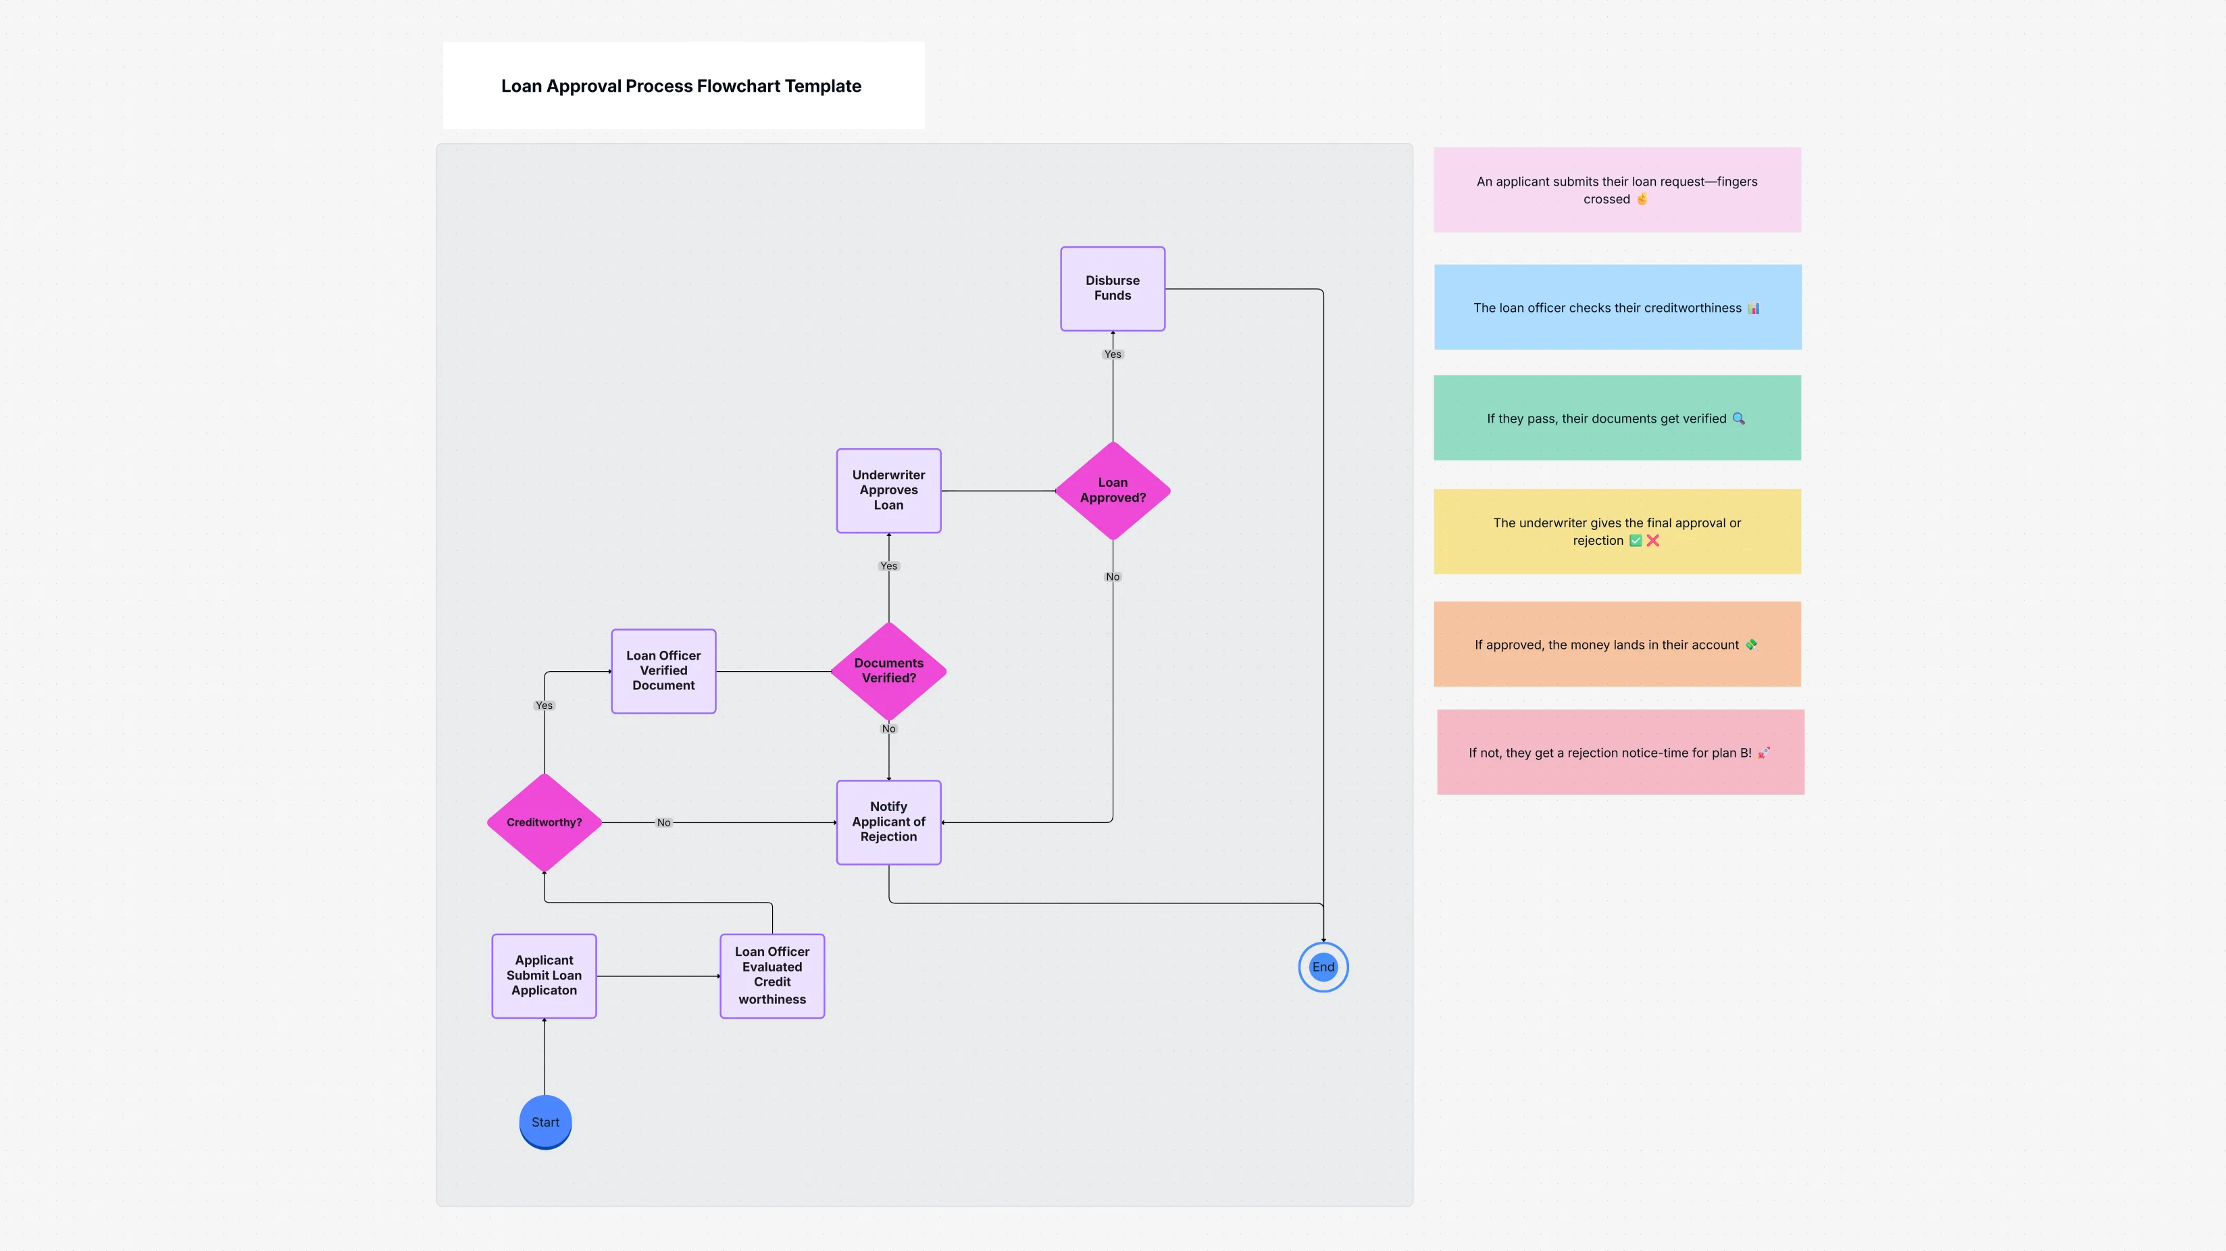Screen dimensions: 2226x1251
Task: Click the green documents verified sticky note
Action: [1617, 417]
